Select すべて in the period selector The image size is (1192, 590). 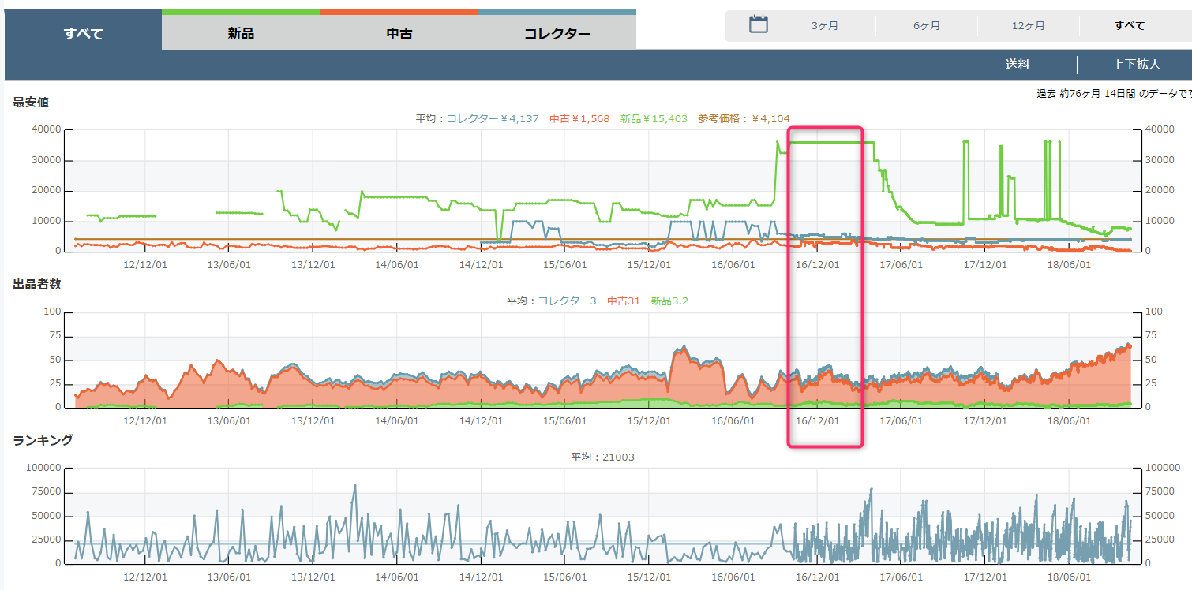pos(1129,26)
